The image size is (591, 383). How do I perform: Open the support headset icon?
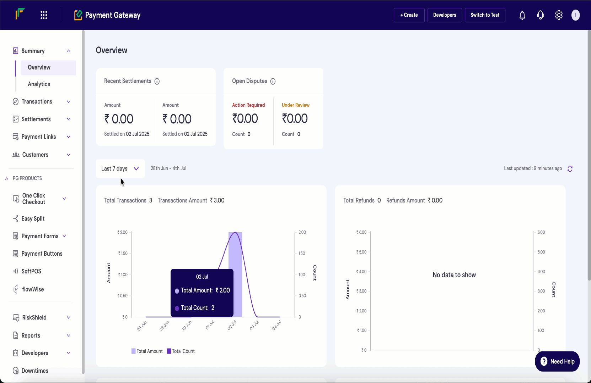tap(540, 15)
